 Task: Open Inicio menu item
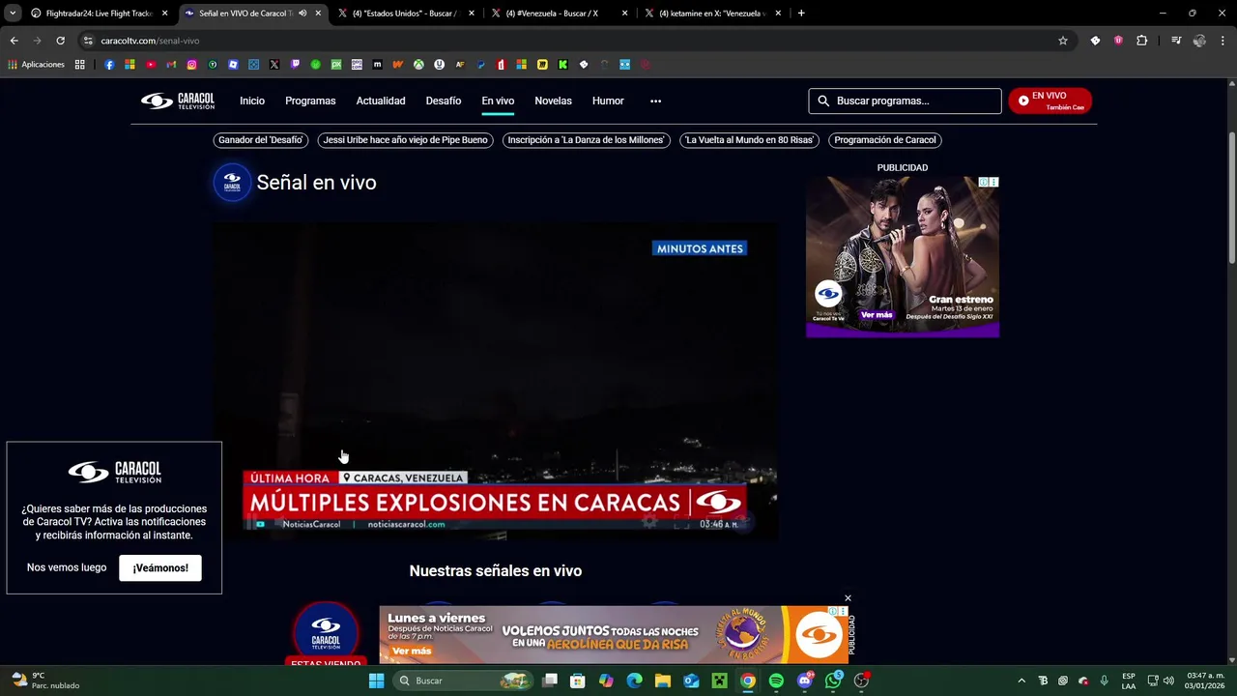252,101
